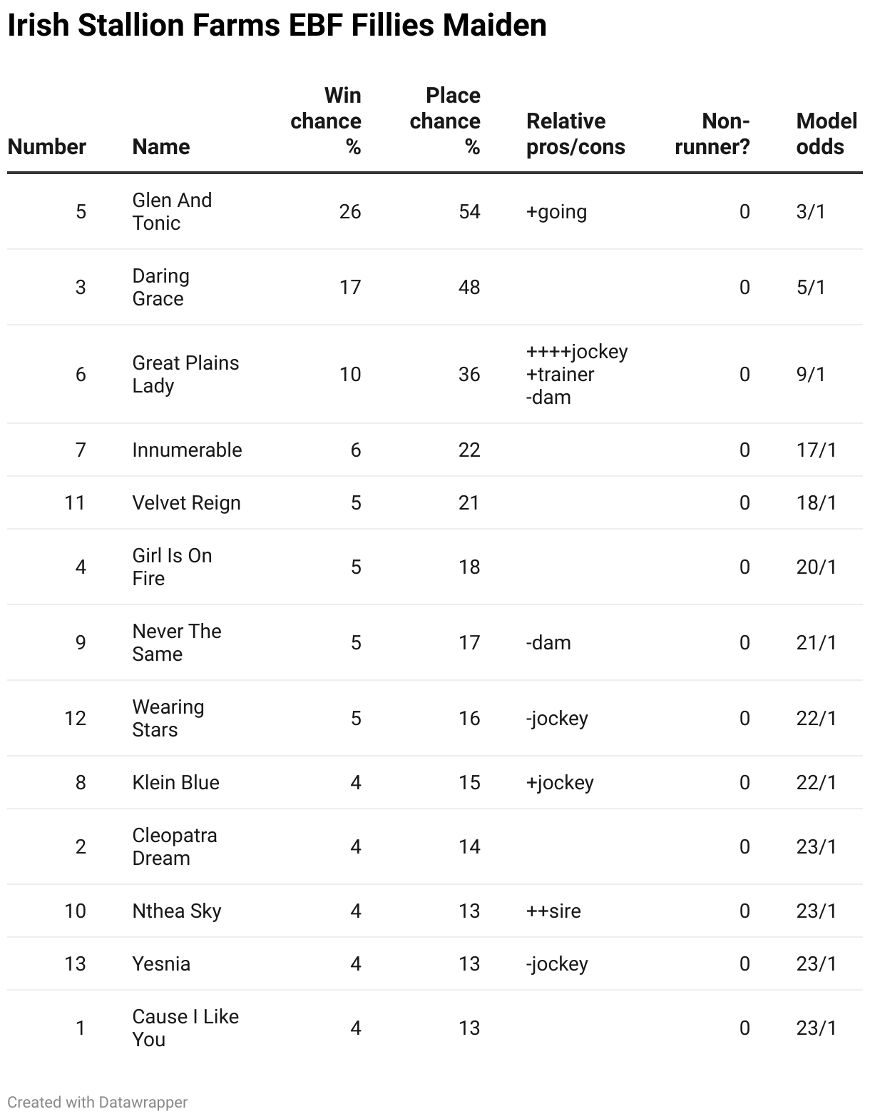Sort by the Name column header
Viewport: 870px width, 1119px height.
161,146
